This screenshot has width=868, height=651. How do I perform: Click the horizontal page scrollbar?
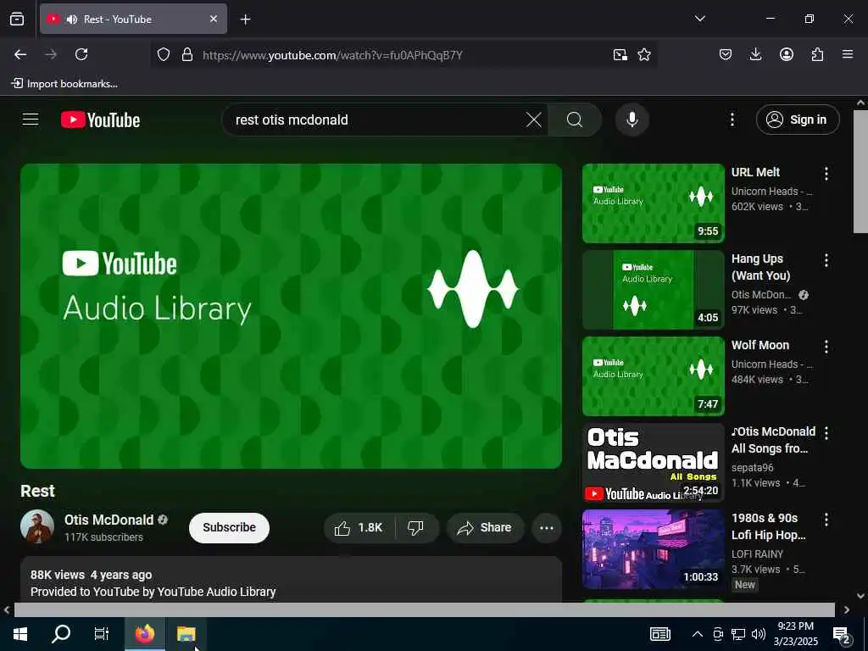click(424, 609)
